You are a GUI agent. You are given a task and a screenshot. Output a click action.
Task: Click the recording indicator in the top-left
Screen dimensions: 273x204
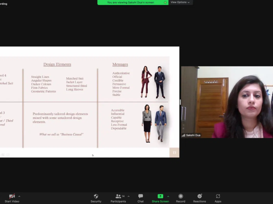pyautogui.click(x=3, y=4)
